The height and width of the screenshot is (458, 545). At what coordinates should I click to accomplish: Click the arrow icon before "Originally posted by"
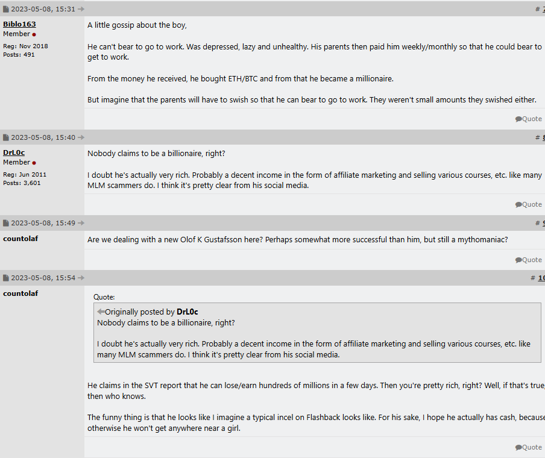coord(101,312)
